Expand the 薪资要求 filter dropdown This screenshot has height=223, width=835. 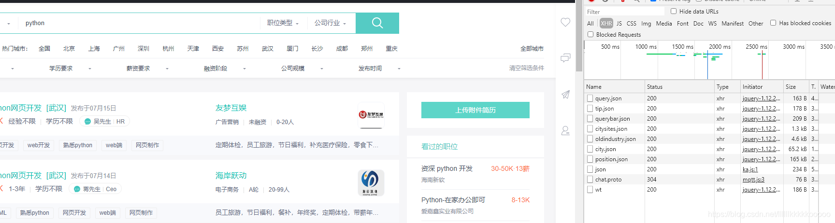click(147, 69)
